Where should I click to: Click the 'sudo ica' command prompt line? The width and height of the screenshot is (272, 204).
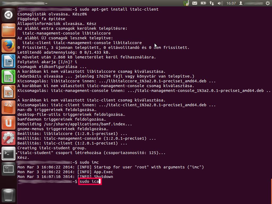coord(90,181)
